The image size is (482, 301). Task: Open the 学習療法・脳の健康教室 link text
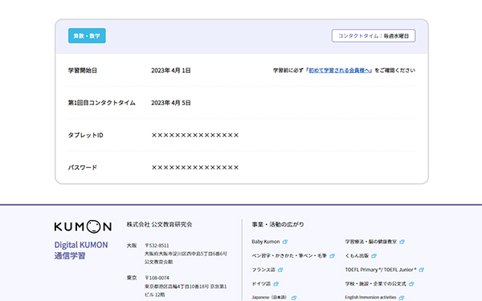tap(370, 242)
